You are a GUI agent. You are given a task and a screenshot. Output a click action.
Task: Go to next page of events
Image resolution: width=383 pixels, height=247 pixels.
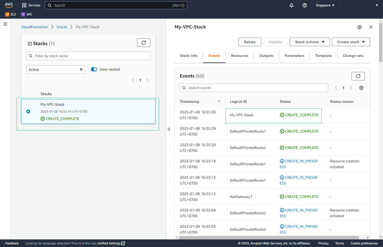(351, 88)
